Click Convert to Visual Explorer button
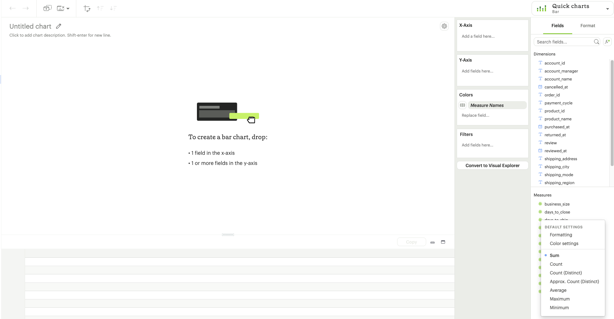This screenshot has width=614, height=319. pos(492,166)
